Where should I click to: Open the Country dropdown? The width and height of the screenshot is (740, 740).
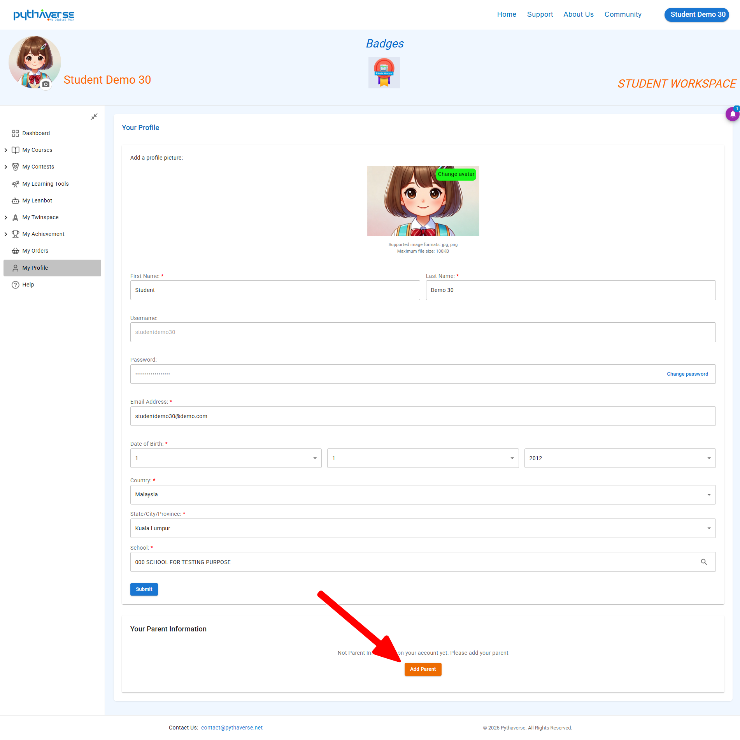[x=423, y=495]
